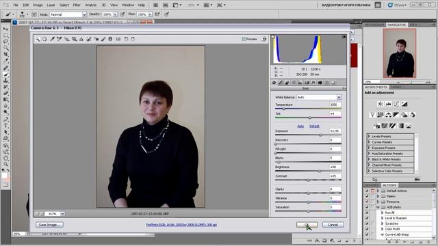
Task: Expand Channel Mixer Presets list
Action: coord(369,165)
